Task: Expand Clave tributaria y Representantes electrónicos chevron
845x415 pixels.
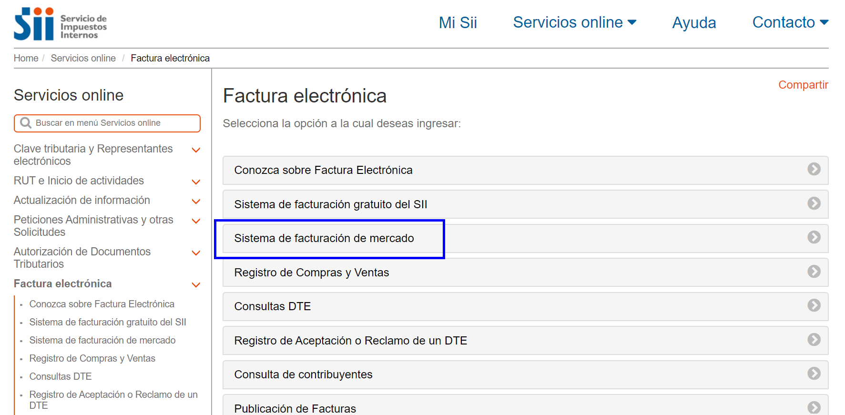Action: point(196,151)
